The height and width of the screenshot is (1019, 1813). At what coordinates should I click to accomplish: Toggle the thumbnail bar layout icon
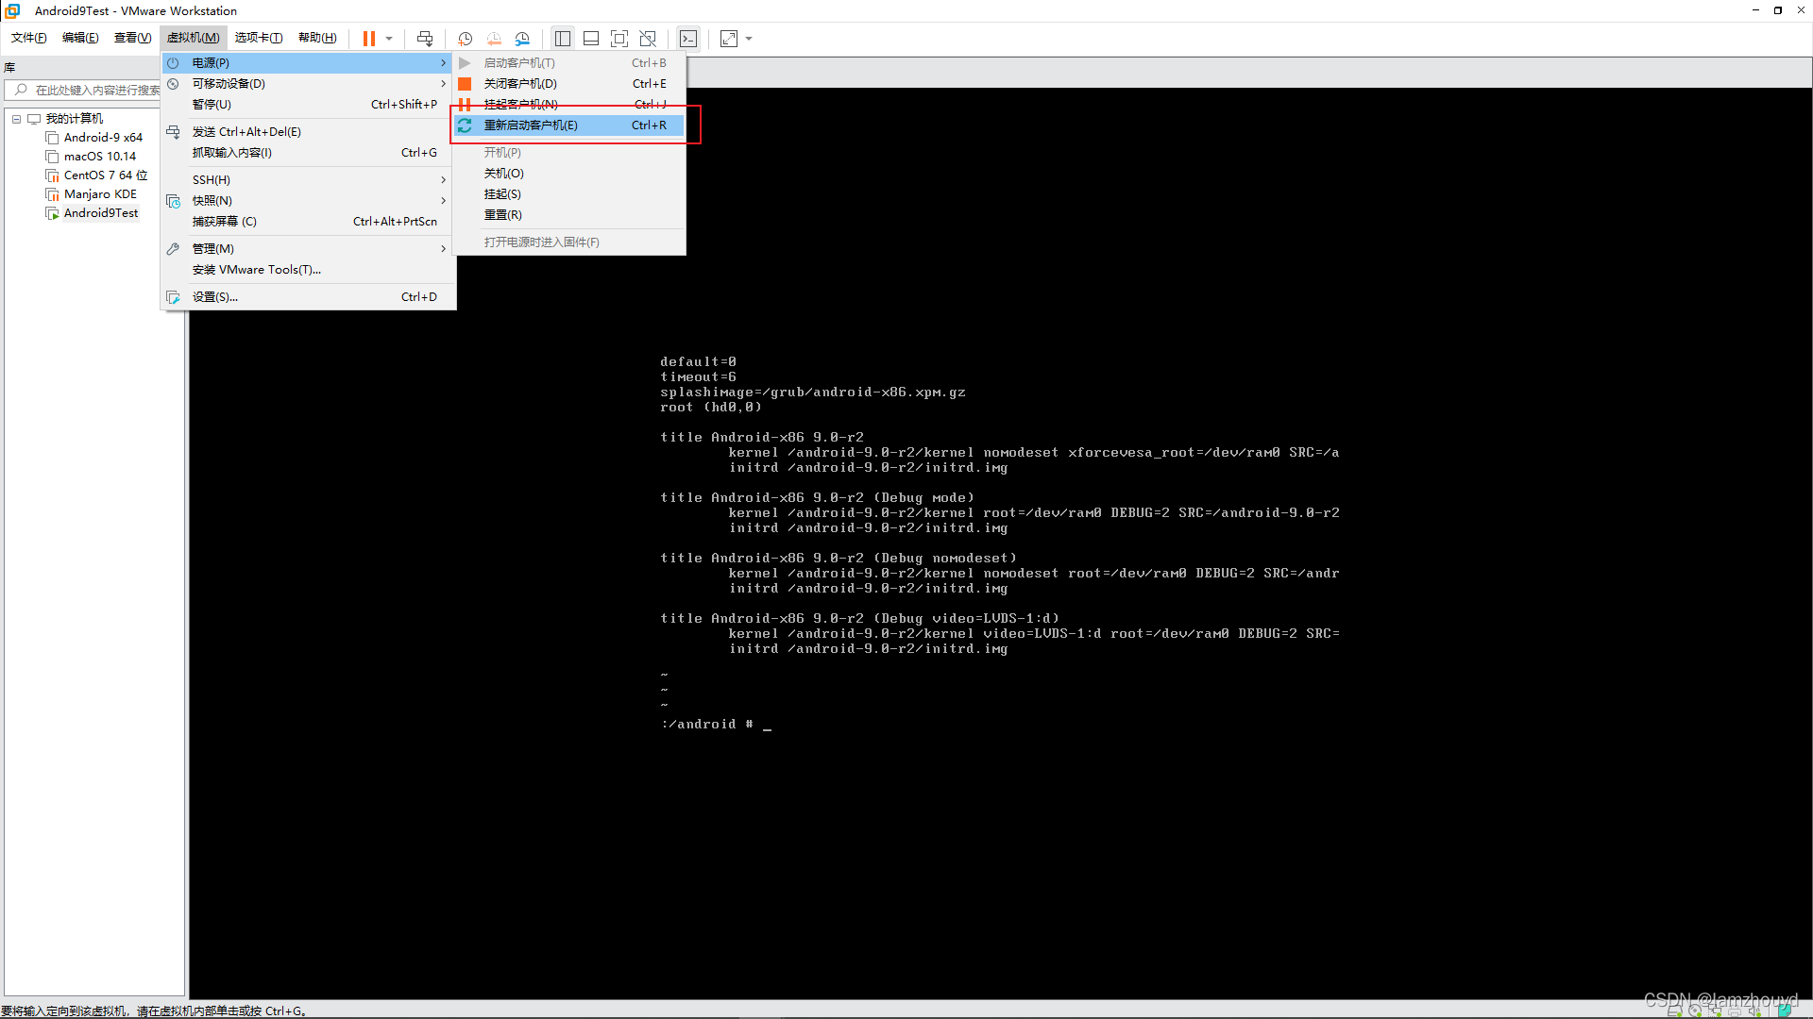[591, 39]
